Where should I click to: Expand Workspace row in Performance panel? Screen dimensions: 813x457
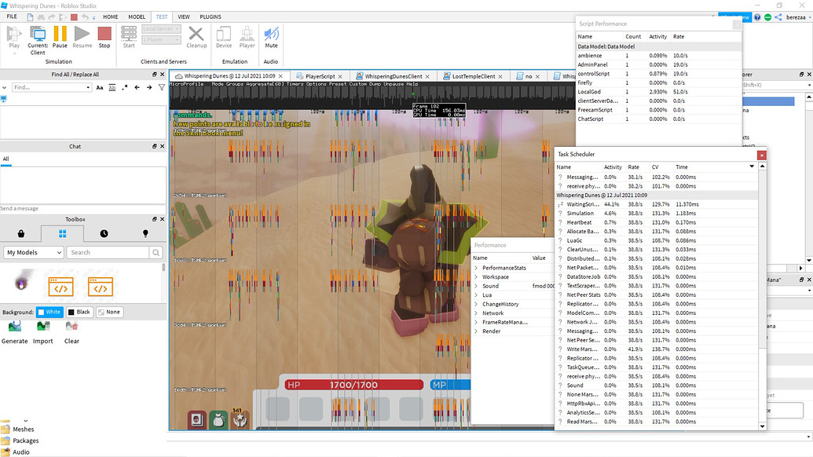(476, 276)
